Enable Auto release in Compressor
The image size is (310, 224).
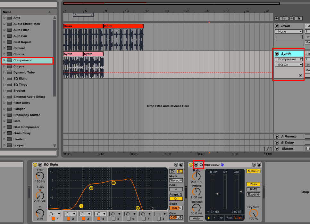(196, 218)
